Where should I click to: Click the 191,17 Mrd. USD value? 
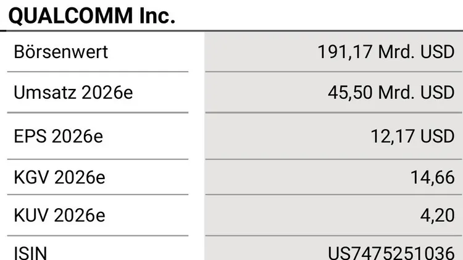(x=386, y=52)
